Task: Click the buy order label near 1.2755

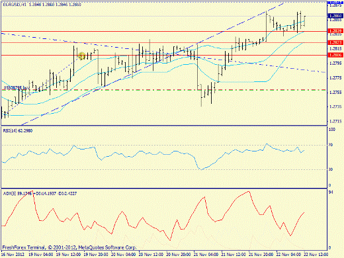Action: (17, 88)
